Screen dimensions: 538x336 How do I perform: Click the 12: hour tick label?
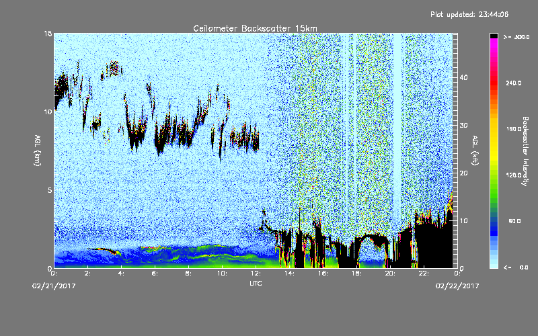pos(256,274)
